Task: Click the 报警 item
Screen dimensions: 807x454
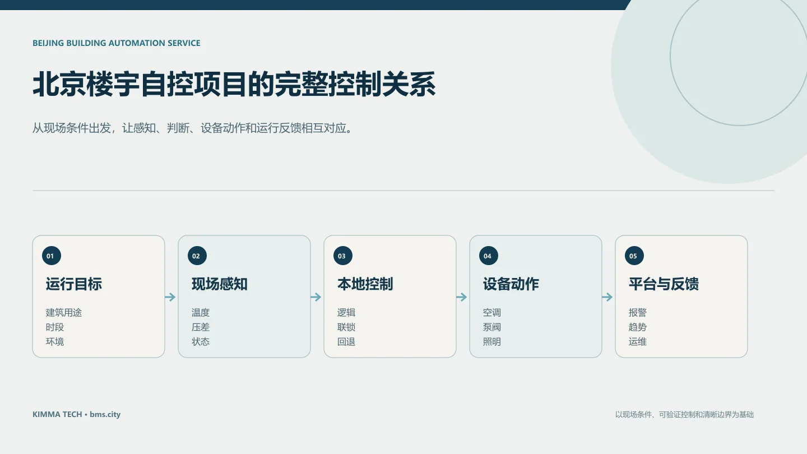Action: coord(638,313)
